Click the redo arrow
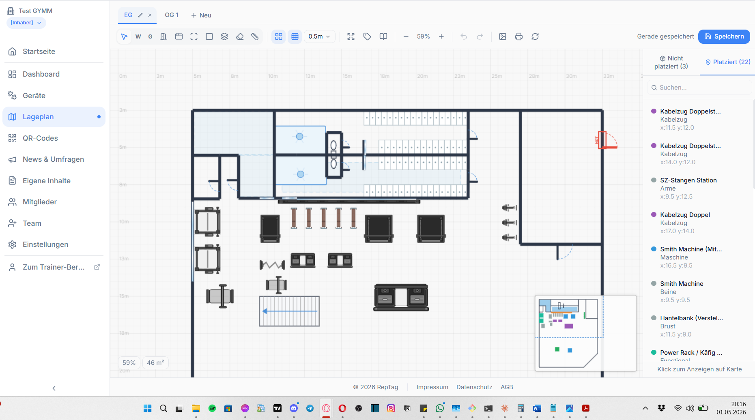Screen dimensions: 755x420 [480, 36]
